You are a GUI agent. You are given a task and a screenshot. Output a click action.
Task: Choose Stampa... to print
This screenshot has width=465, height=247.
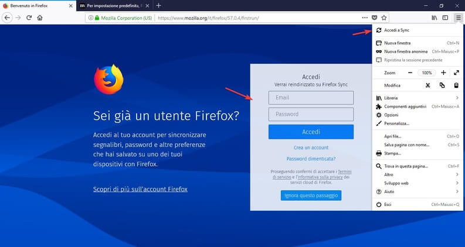418,153
